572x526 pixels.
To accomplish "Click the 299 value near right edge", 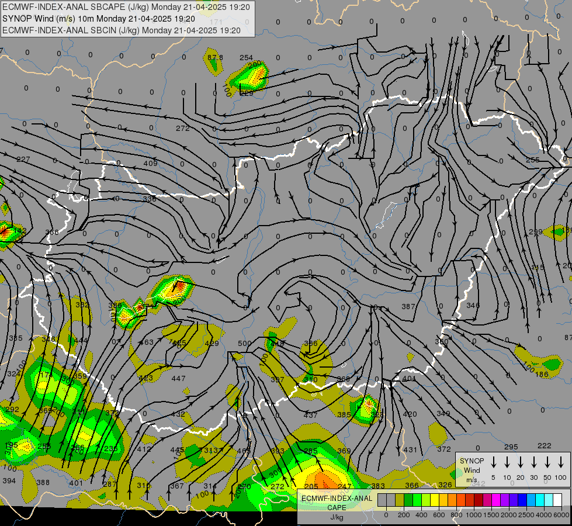I will pos(536,232).
